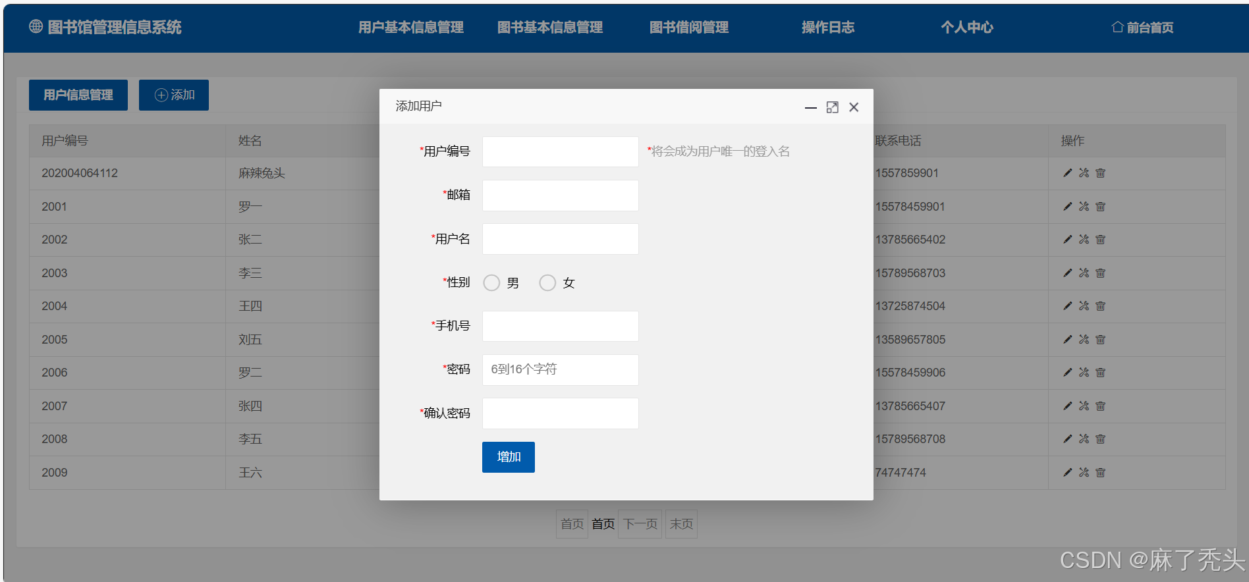The width and height of the screenshot is (1249, 582).
Task: Go to 下一页 next page
Action: click(x=640, y=524)
